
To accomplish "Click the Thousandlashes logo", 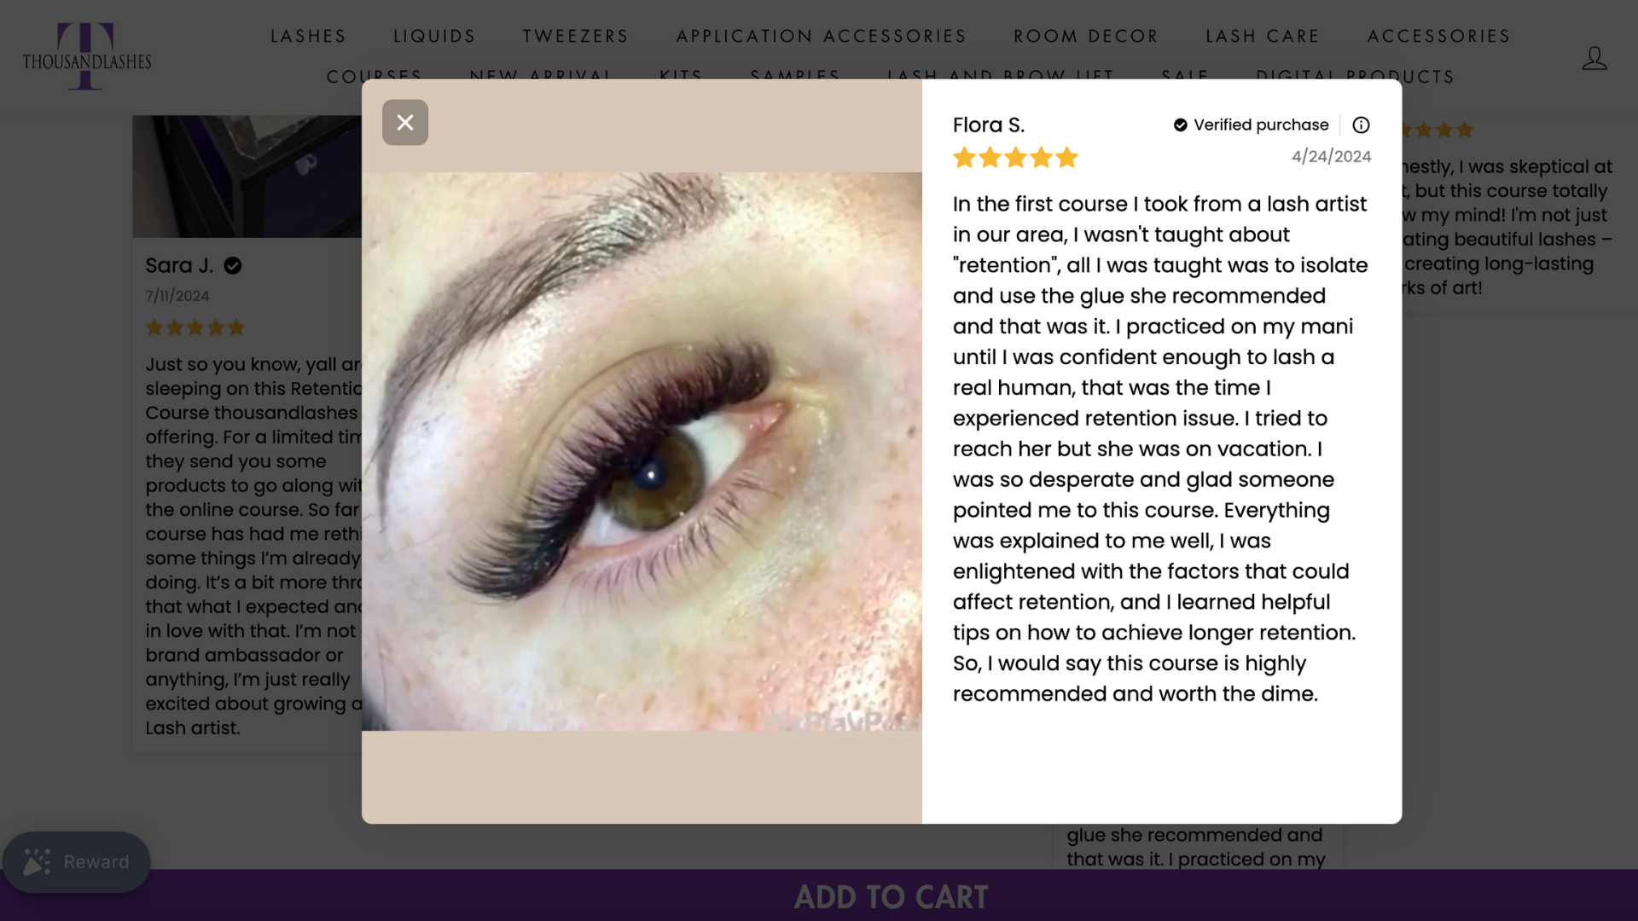I will click(86, 56).
